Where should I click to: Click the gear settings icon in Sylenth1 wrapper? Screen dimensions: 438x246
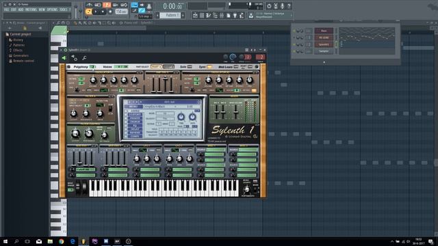click(74, 57)
